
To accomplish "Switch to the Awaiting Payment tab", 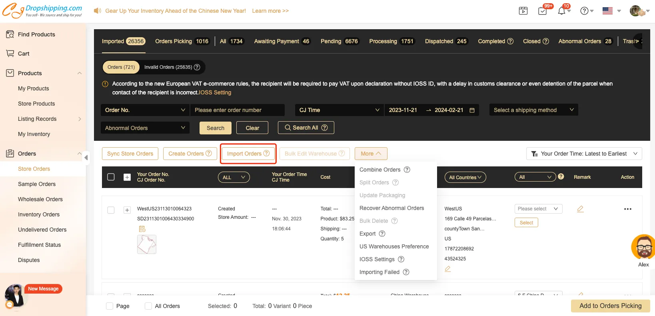I will pos(282,41).
